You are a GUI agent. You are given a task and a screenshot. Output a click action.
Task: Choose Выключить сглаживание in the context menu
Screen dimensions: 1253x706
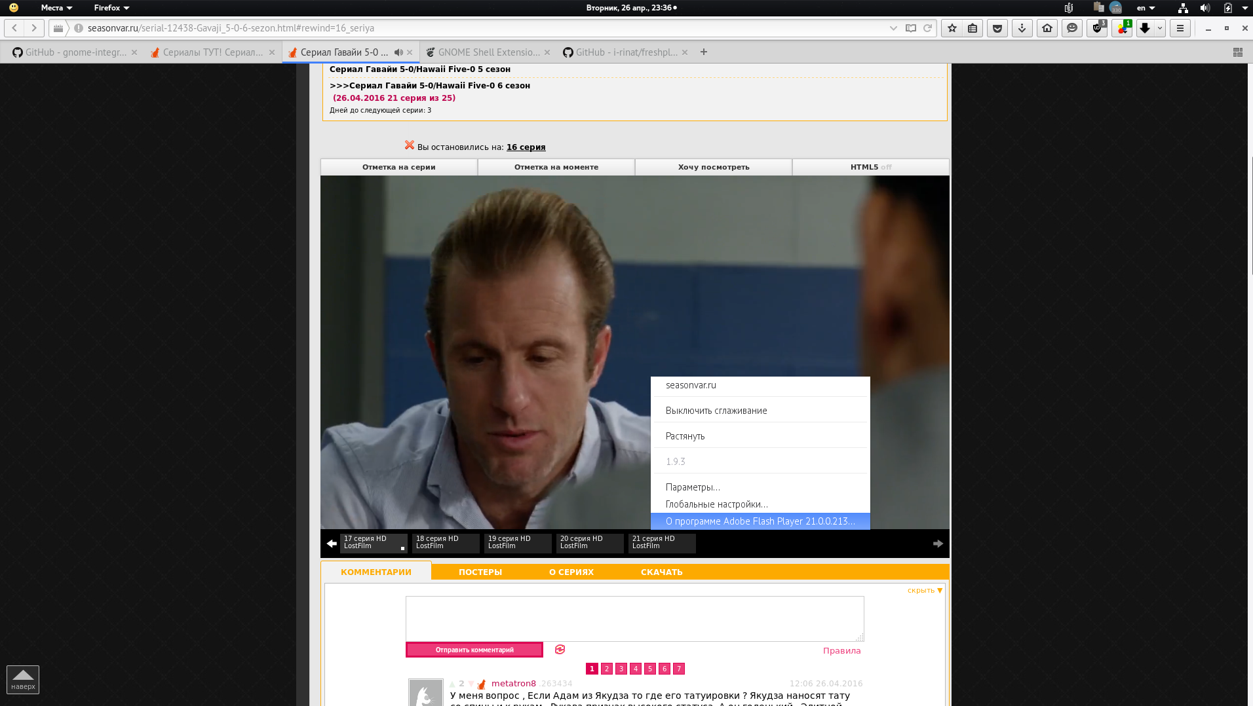point(760,411)
